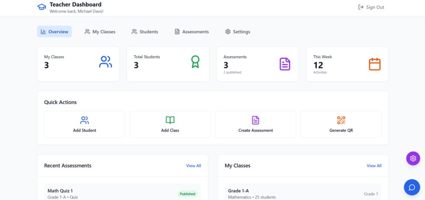Click the orange calendar icon in This Week card
Viewport: 425px width, 200px height.
tap(374, 64)
